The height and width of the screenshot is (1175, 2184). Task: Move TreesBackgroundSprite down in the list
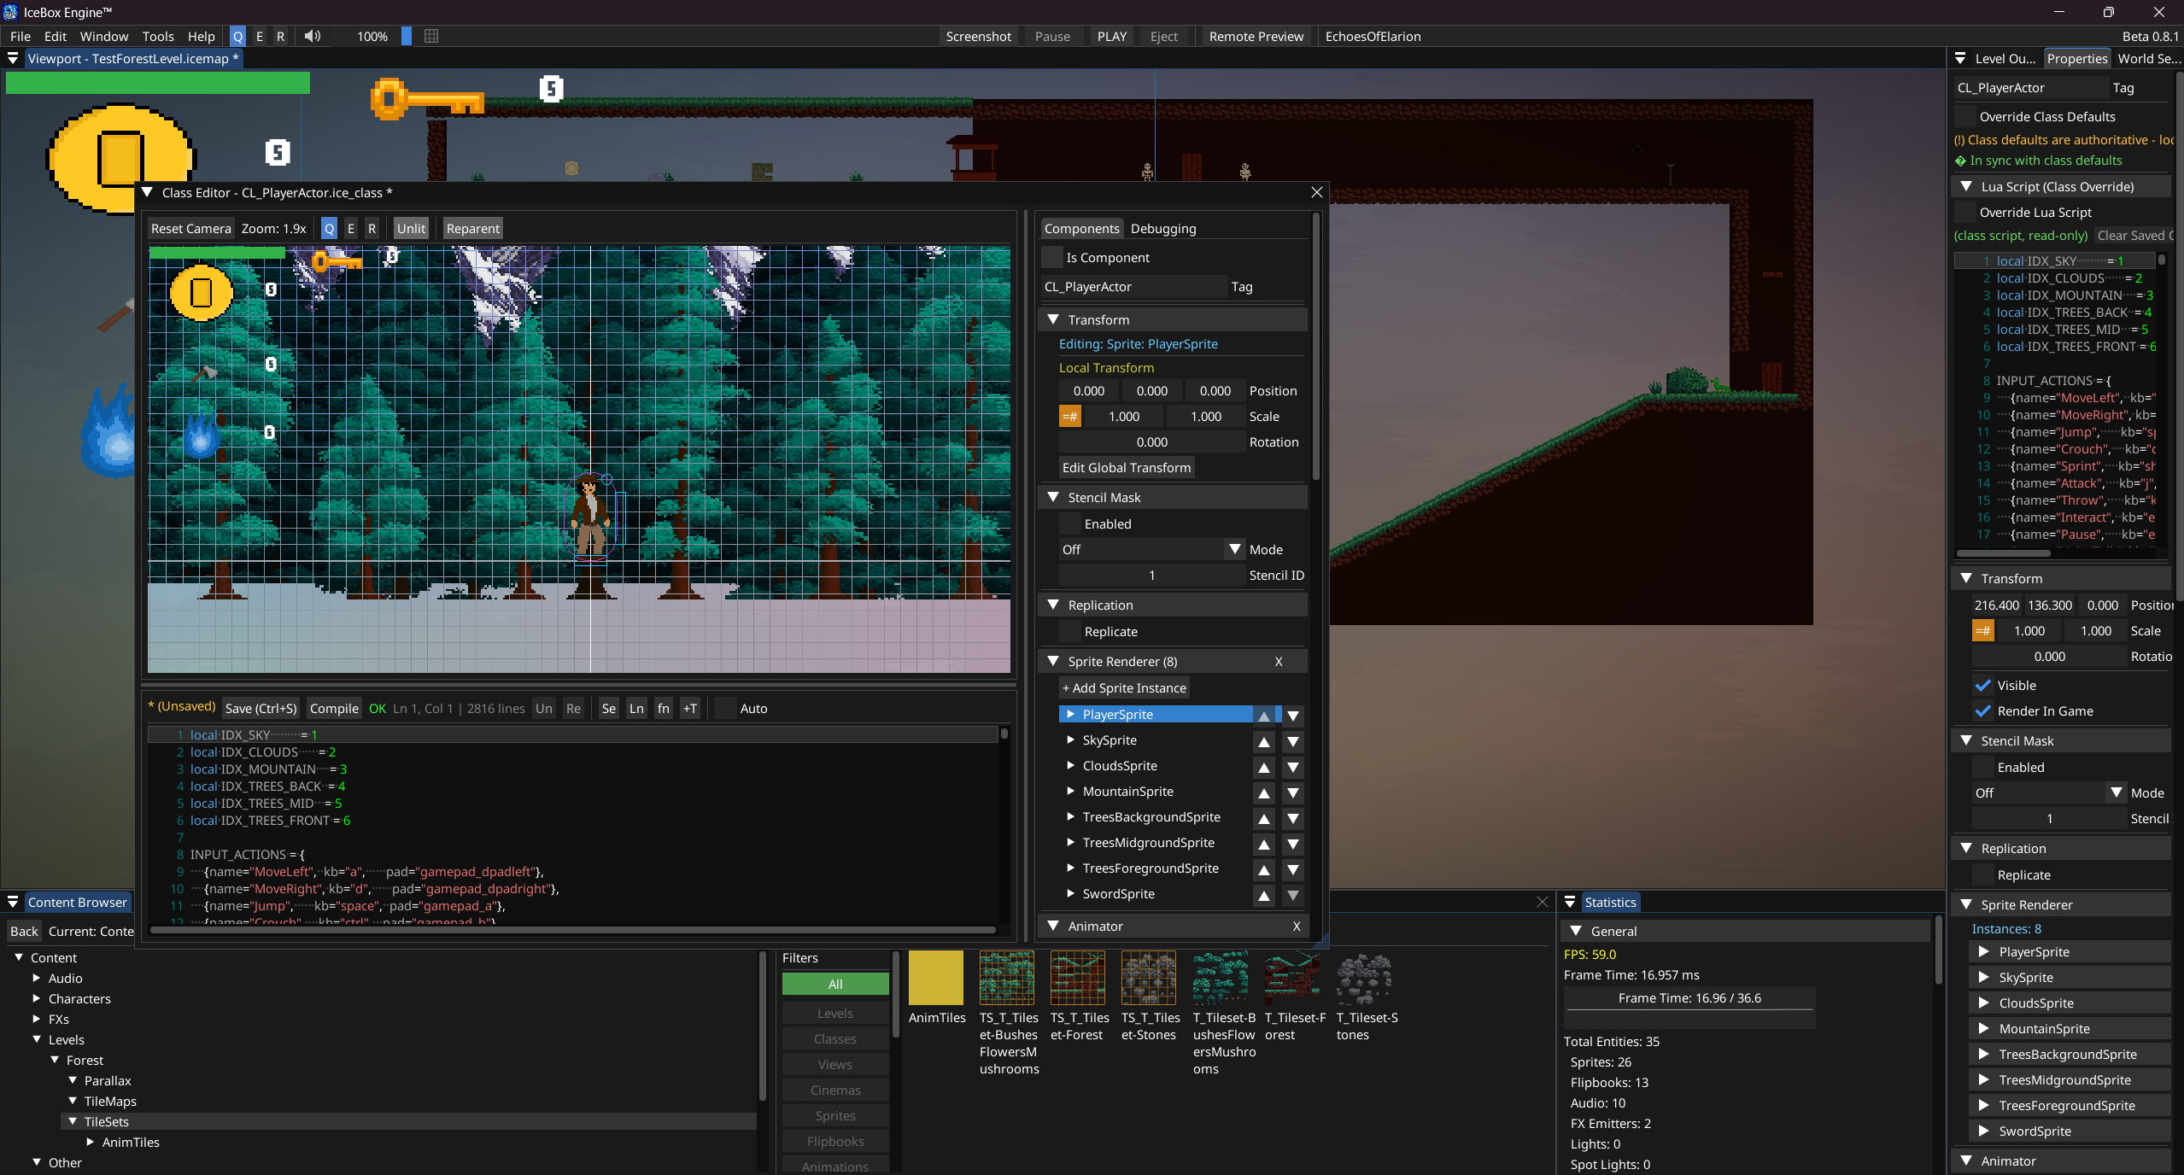[1293, 818]
